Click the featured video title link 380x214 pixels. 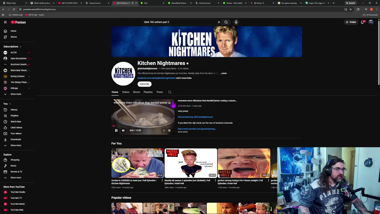click(207, 101)
